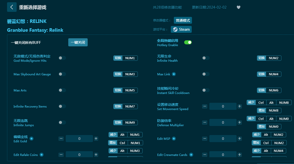Image resolution: width=294 pixels, height=164 pixels.
Task: Click the 共28项修改器功能 text
Action: coord(167,7)
